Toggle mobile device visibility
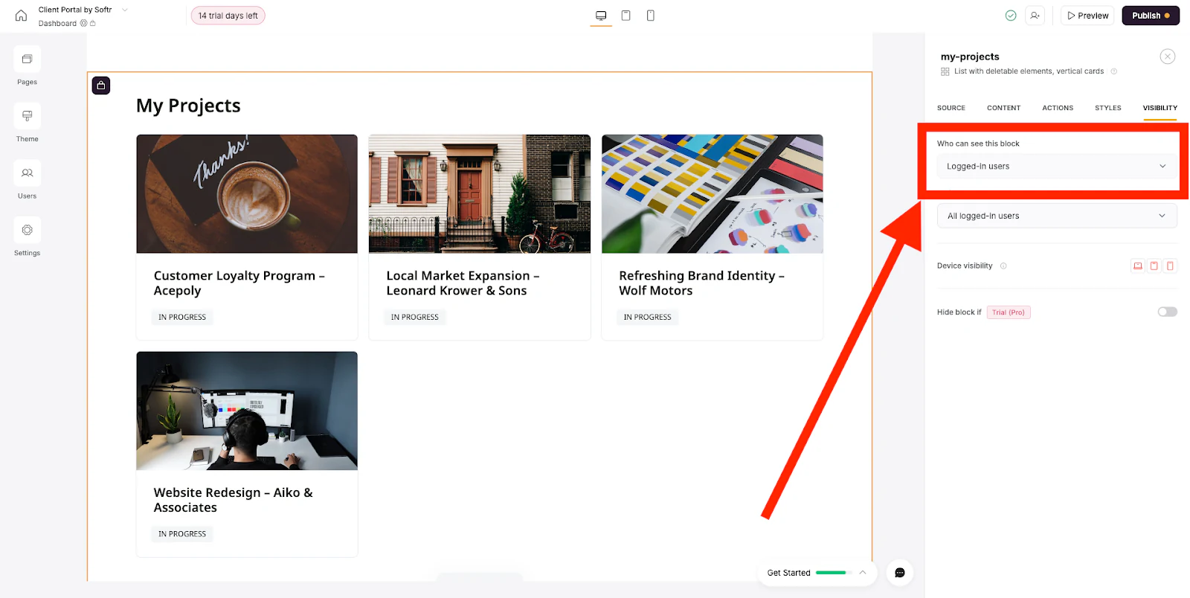This screenshot has width=1190, height=598. pos(1170,266)
